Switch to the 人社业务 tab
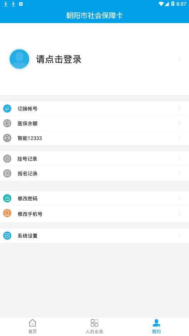 tap(94, 326)
